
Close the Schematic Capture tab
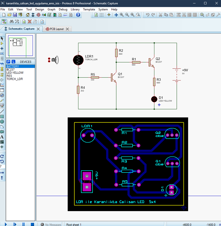[38, 29]
